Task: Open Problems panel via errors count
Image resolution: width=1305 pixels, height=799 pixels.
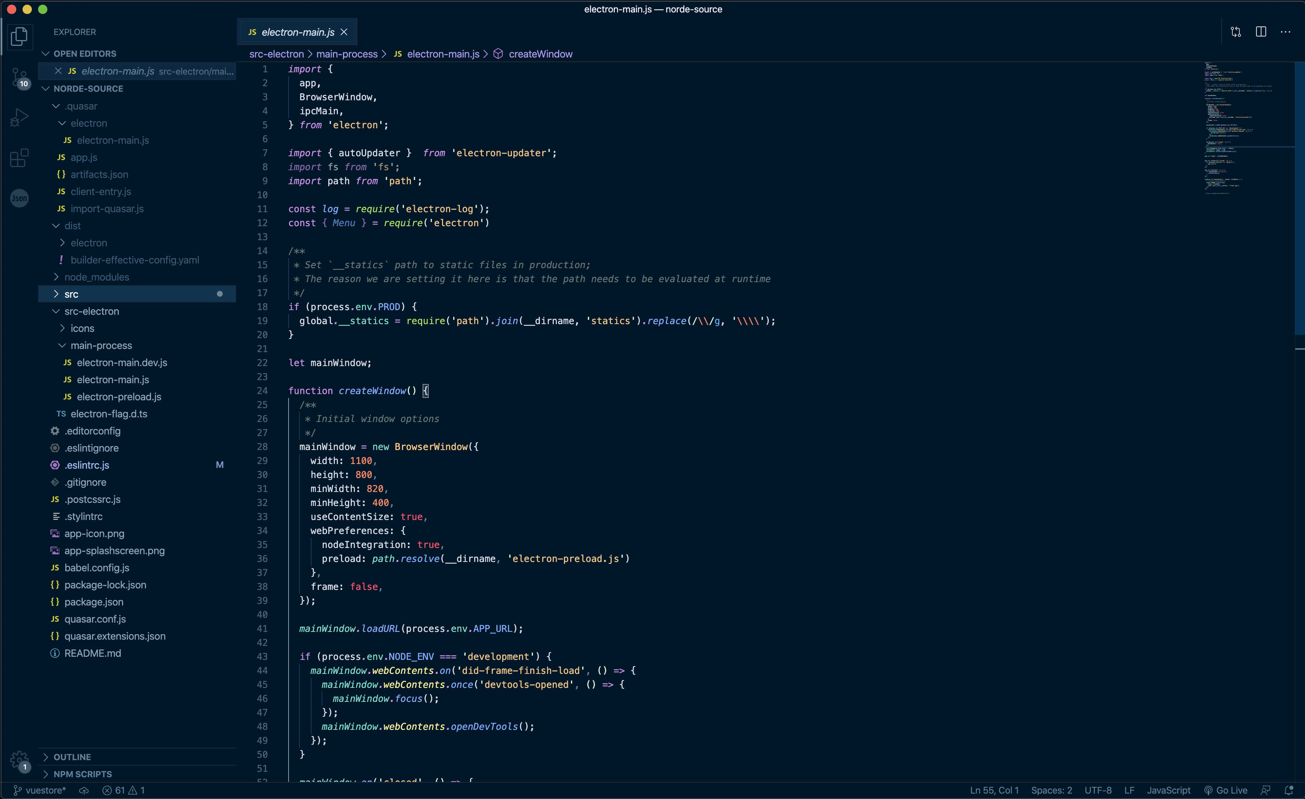Action: [x=124, y=790]
